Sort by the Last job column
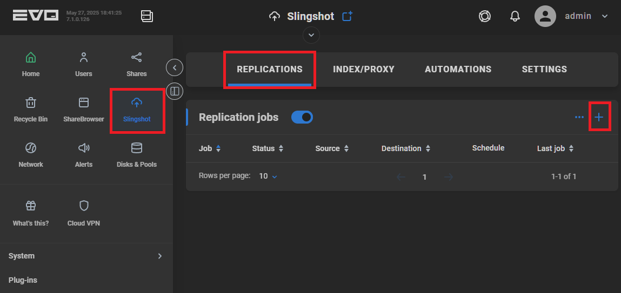Screen dimensions: 621x293 [x=555, y=149]
